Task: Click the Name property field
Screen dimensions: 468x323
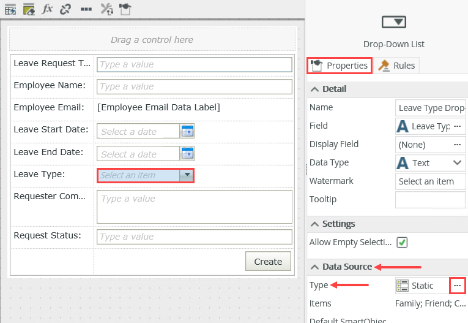Action: [431, 108]
